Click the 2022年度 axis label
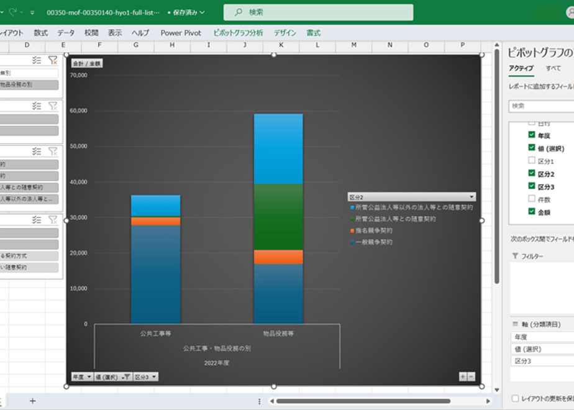574x410 pixels. click(x=217, y=363)
